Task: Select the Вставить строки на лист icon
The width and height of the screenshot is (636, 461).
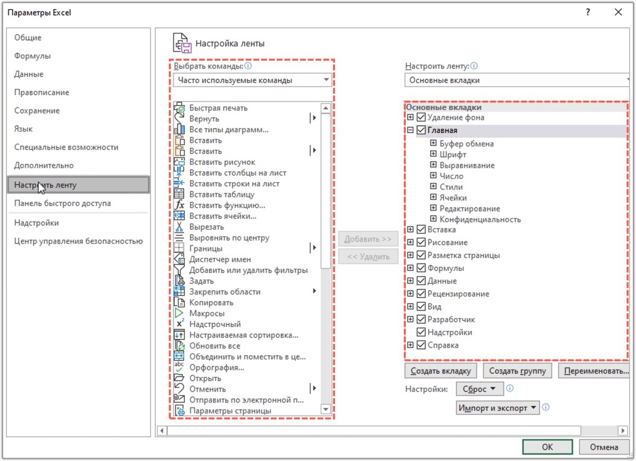Action: tap(179, 184)
